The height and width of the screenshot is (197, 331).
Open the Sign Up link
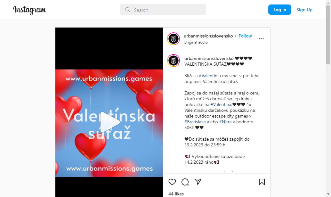click(304, 10)
